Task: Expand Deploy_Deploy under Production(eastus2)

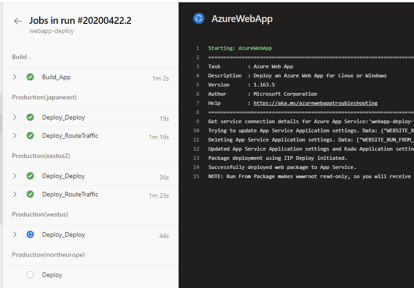Action: pos(15,176)
